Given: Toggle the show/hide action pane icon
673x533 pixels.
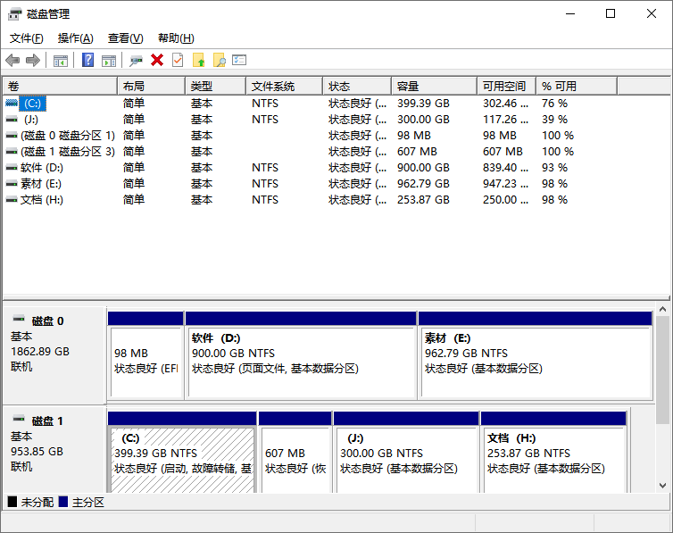Looking at the screenshot, I should 109,61.
